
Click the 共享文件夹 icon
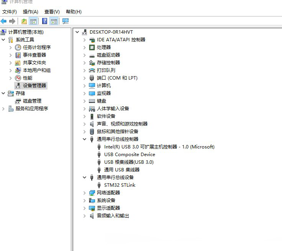(x=18, y=63)
